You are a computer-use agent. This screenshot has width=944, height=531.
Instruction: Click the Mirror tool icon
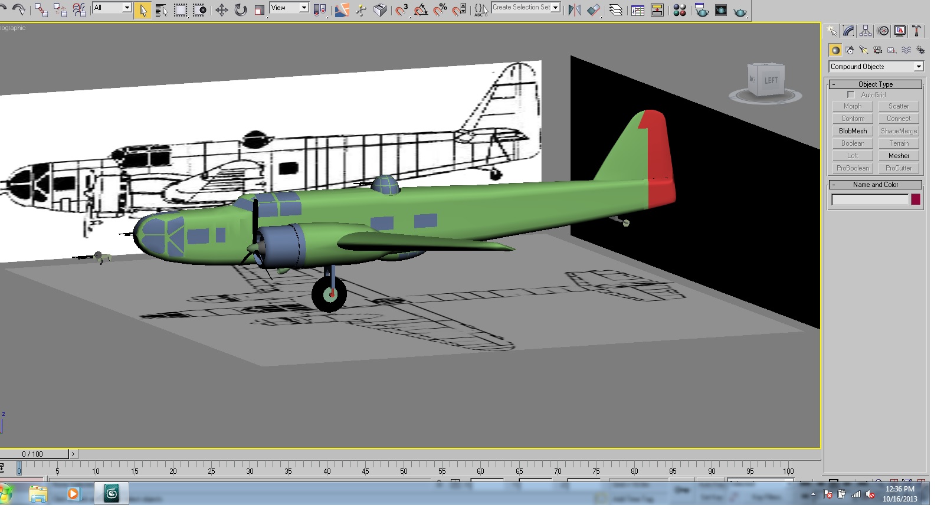(574, 10)
